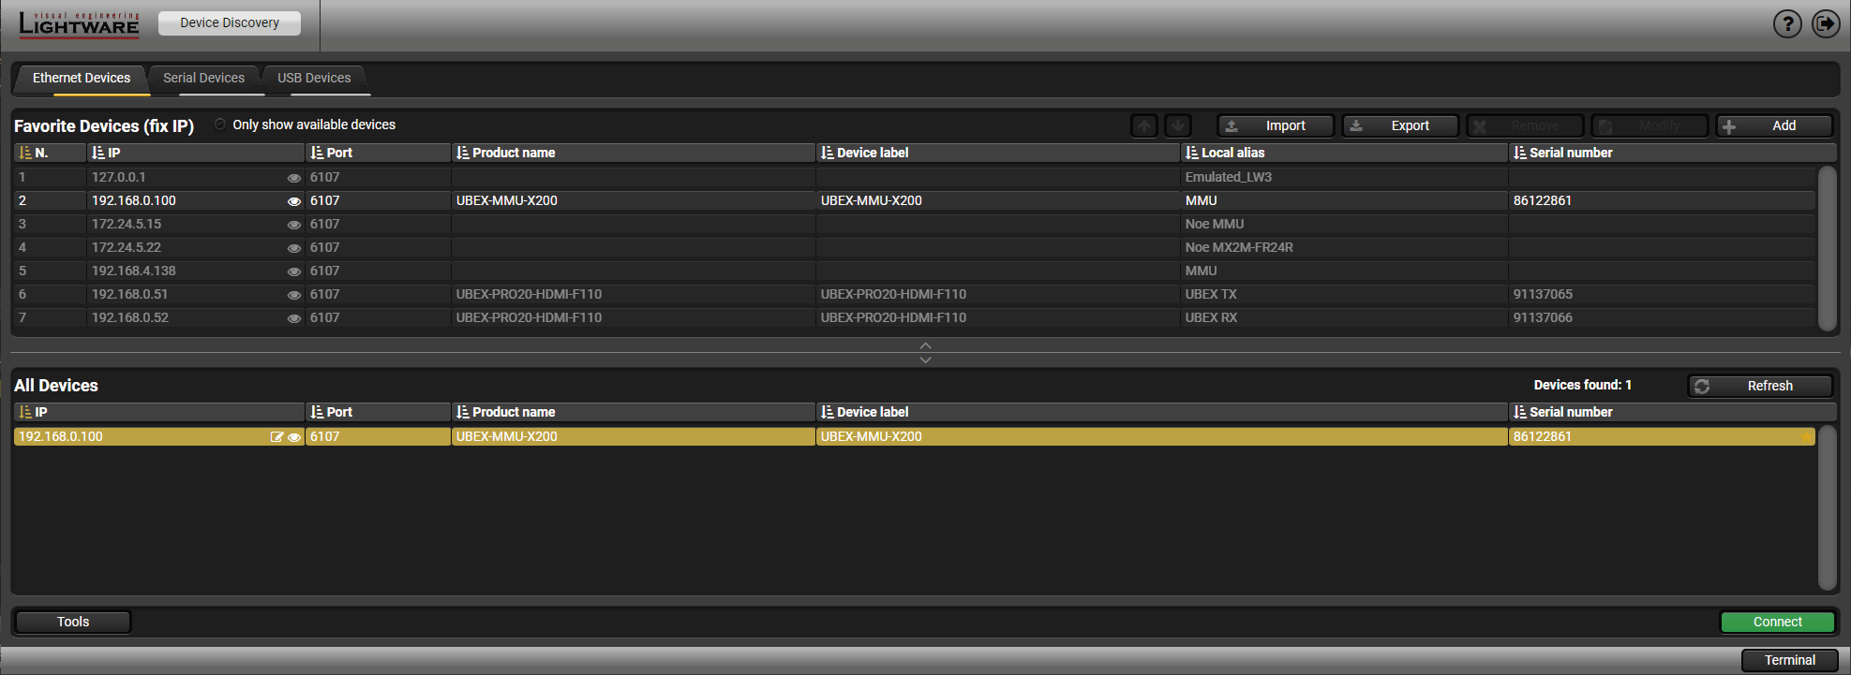The height and width of the screenshot is (675, 1851).
Task: Sort favorites by Product name column
Action: pos(634,153)
